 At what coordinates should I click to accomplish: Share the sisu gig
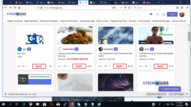click(x=28, y=66)
